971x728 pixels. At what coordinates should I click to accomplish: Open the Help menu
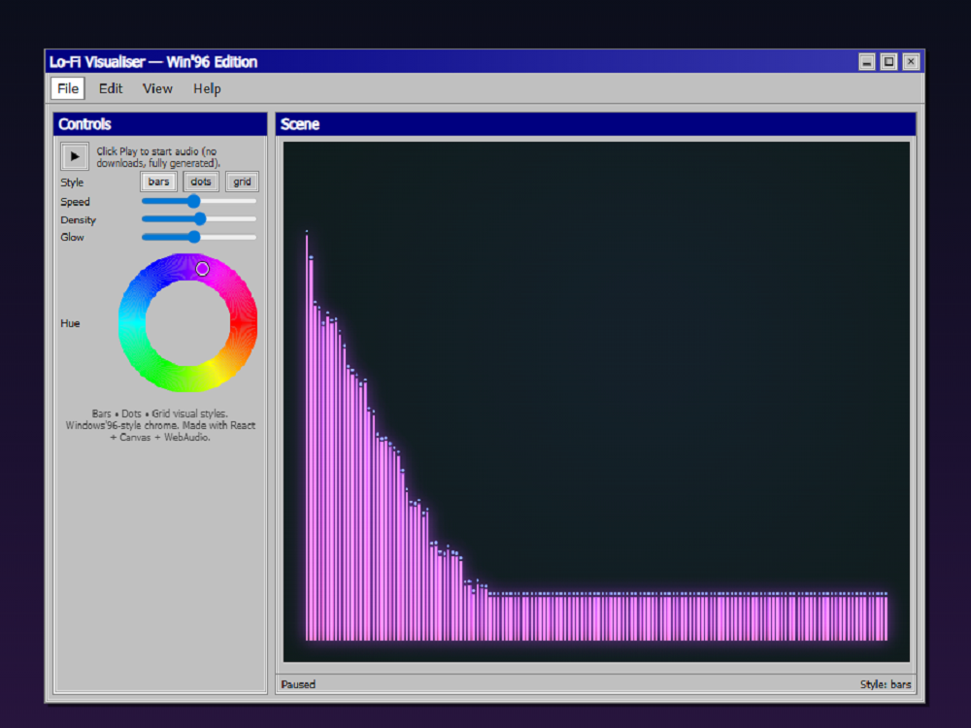pyautogui.click(x=207, y=88)
